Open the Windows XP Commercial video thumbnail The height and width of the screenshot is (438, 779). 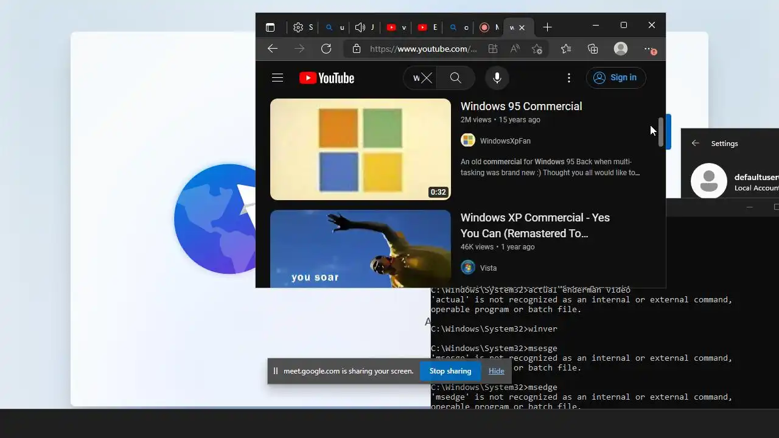click(x=360, y=249)
